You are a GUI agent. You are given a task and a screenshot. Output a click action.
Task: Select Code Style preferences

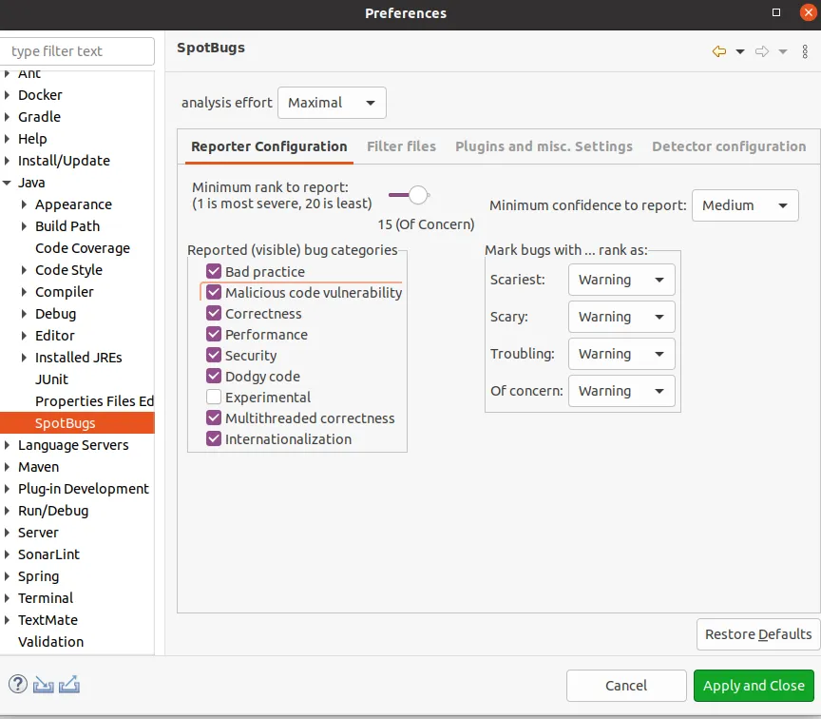pos(68,270)
